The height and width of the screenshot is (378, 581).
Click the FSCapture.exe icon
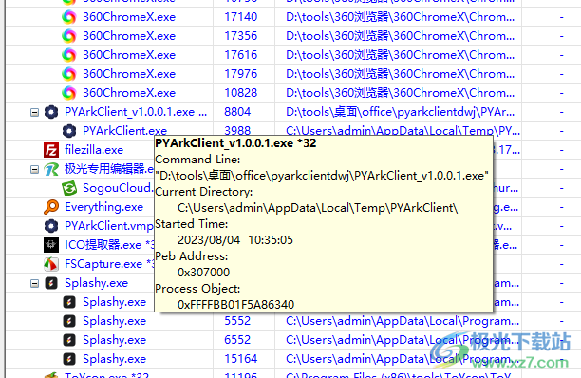point(51,264)
